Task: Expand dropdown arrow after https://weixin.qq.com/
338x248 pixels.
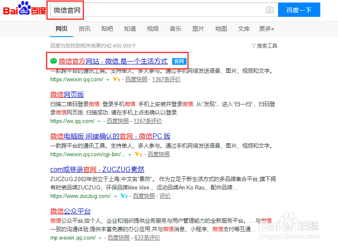Action: click(108, 80)
